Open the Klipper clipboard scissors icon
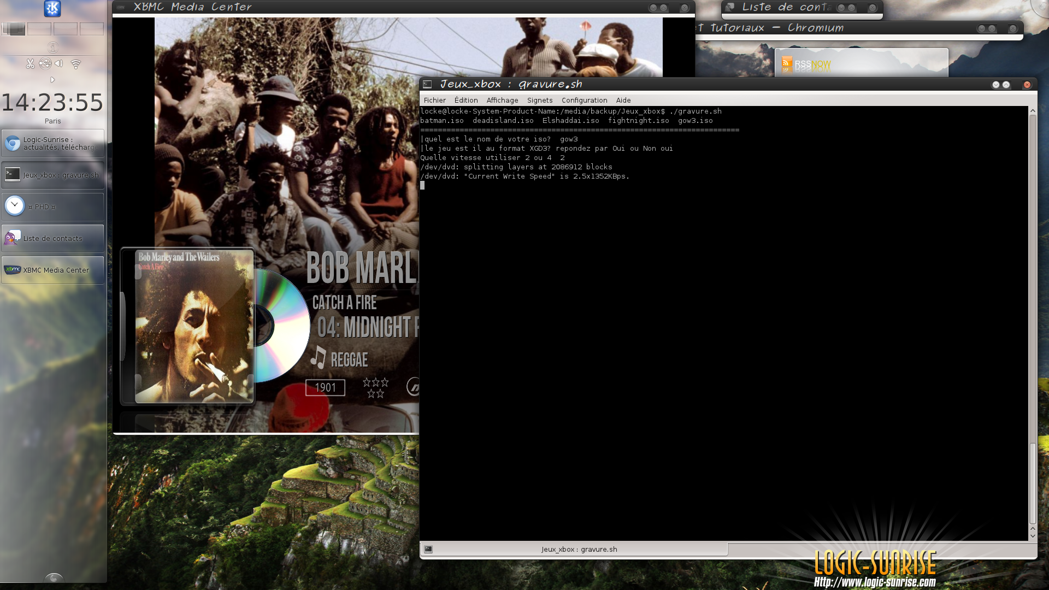 [30, 64]
